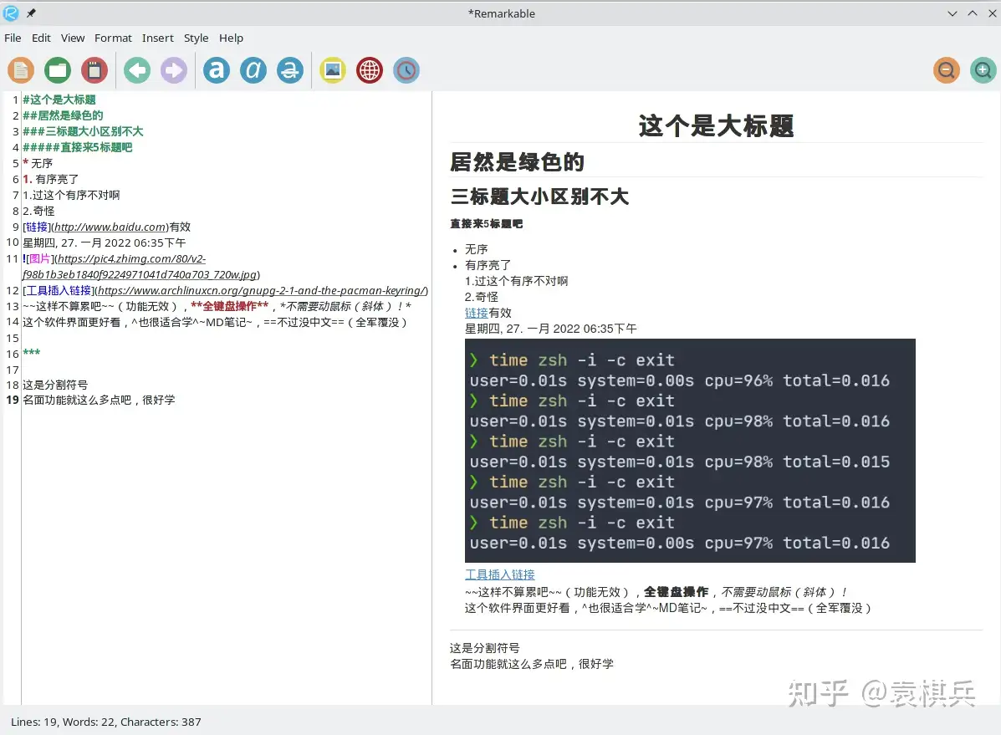
Task: Click the preview heading '三标题大小区别不大'
Action: click(539, 197)
